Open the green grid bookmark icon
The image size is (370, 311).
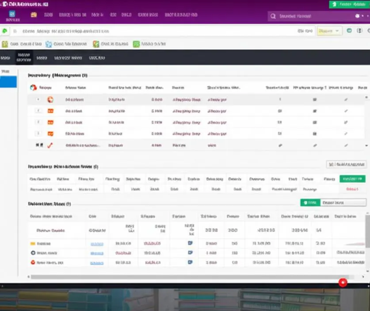(137, 44)
